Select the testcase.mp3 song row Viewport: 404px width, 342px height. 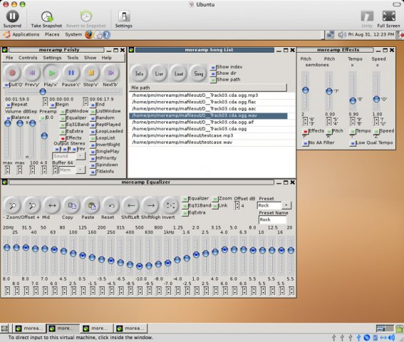(208, 135)
